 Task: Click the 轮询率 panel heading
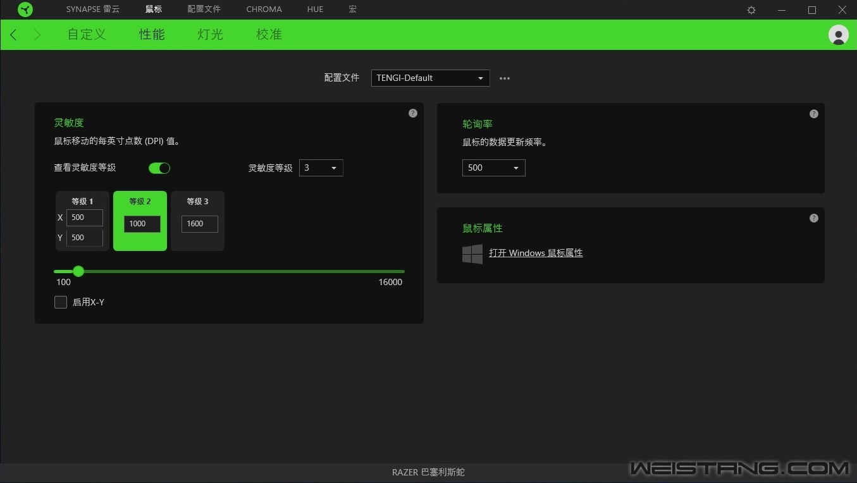pyautogui.click(x=478, y=125)
